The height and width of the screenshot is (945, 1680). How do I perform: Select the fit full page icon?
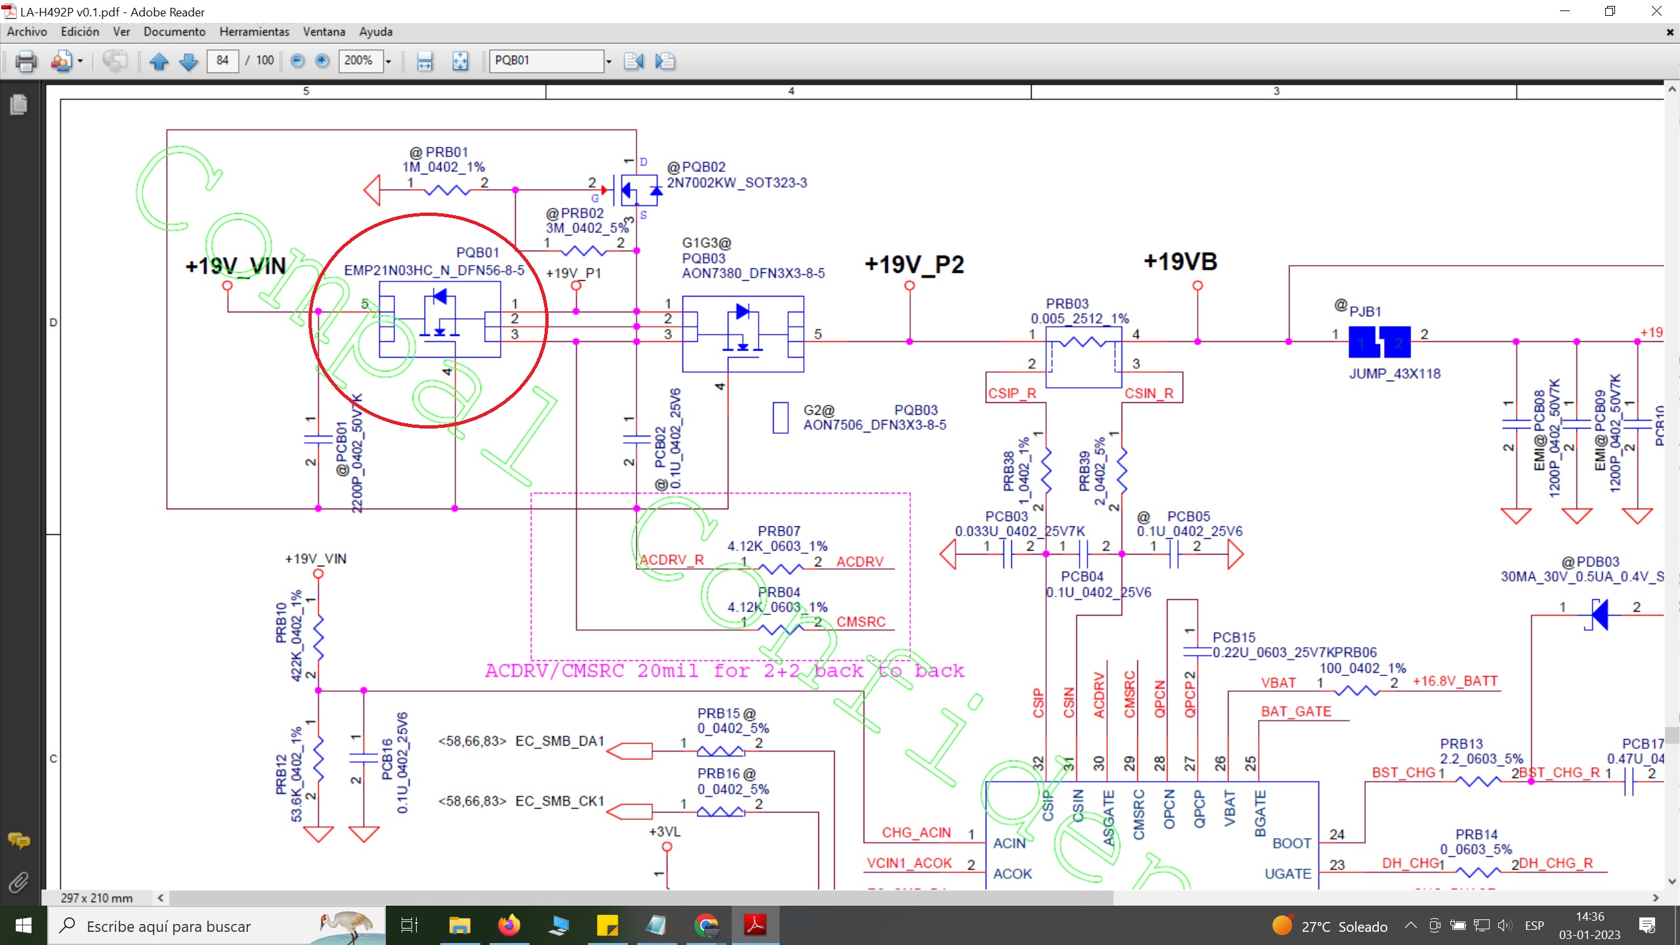point(460,61)
